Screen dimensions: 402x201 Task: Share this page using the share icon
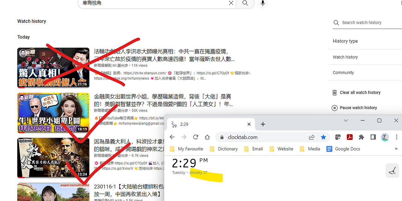click(312, 137)
